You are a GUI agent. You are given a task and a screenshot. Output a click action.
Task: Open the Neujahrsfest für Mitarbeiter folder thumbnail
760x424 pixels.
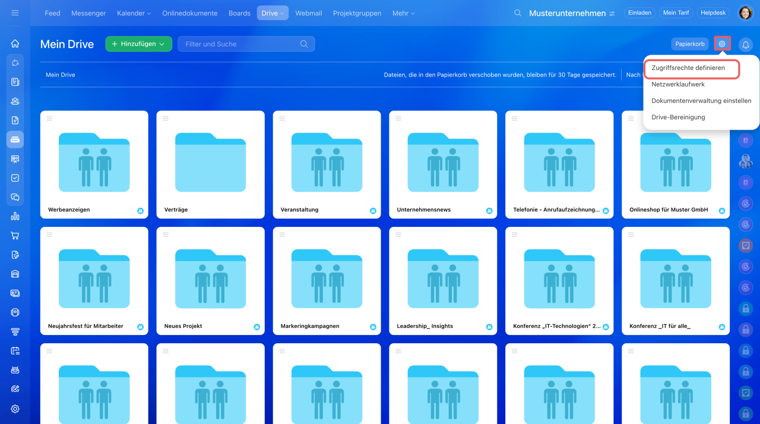(94, 278)
